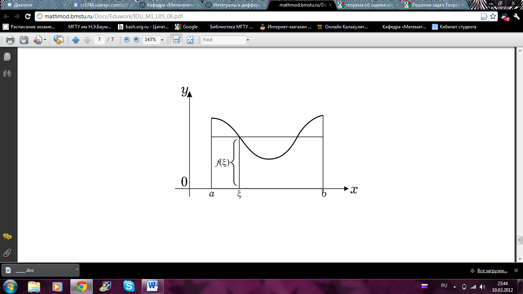The width and height of the screenshot is (523, 294).
Task: Open the zoom percentage dropdown arrow
Action: click(162, 40)
